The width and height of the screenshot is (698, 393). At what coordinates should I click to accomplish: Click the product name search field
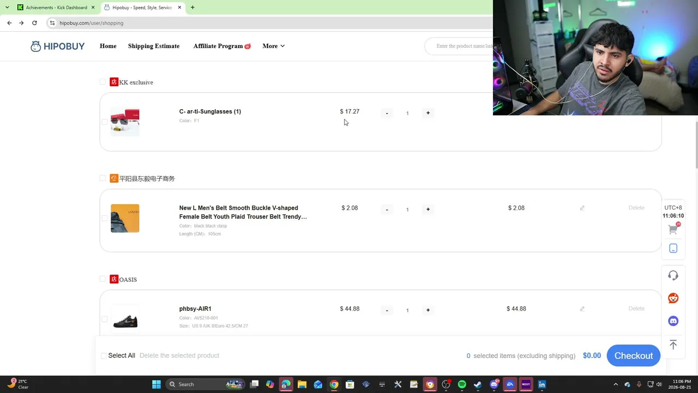(459, 46)
